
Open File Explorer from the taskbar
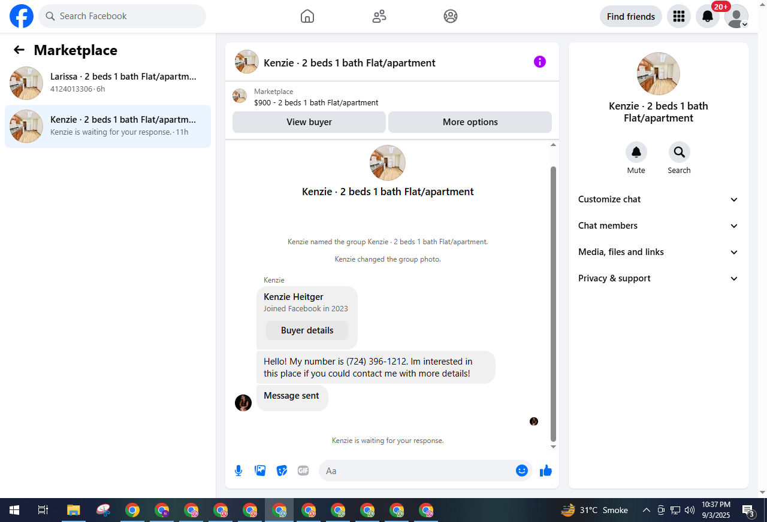73,510
